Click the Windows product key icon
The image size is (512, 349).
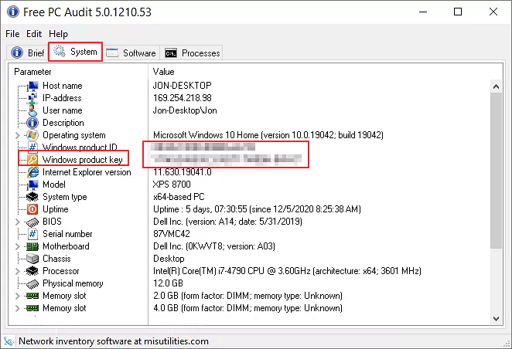[x=32, y=160]
